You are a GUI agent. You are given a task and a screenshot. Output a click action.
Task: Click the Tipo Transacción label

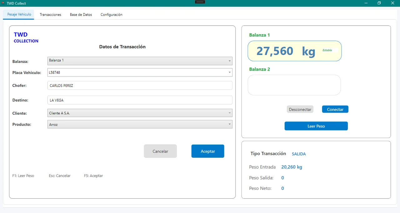268,154
